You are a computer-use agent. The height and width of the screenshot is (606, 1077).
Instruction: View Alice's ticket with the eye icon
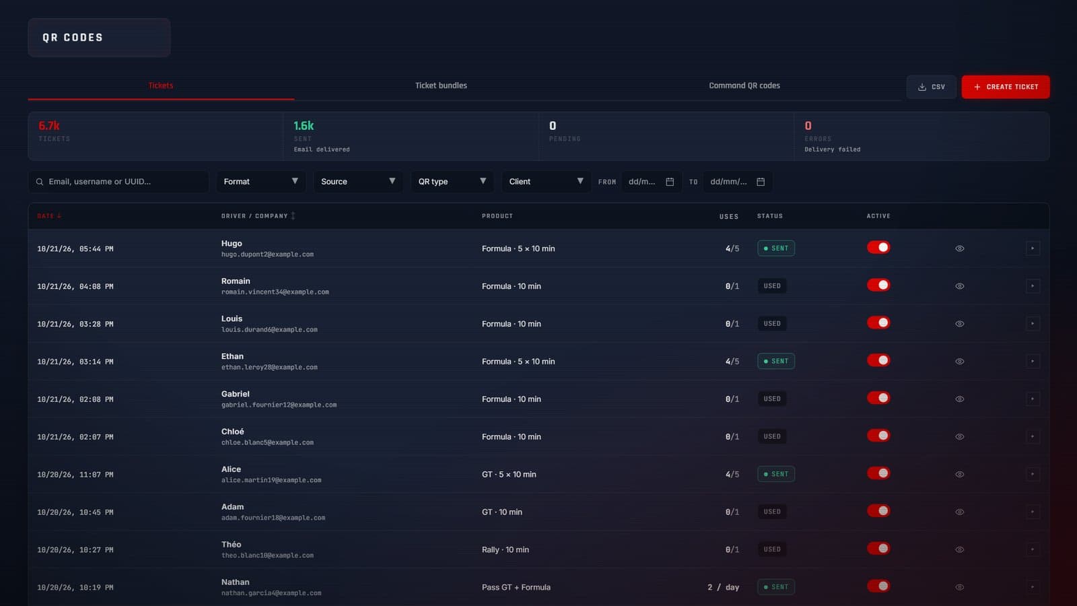click(960, 475)
